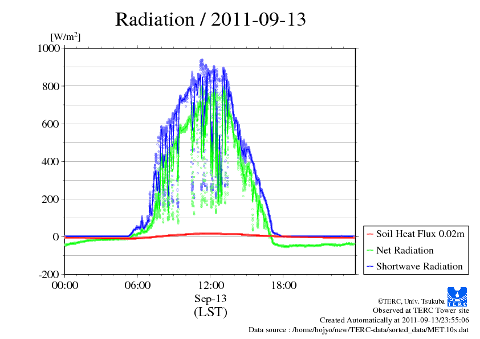This screenshot has width=480, height=339.
Task: Click the 06:00 x-axis time label
Action: click(x=137, y=285)
